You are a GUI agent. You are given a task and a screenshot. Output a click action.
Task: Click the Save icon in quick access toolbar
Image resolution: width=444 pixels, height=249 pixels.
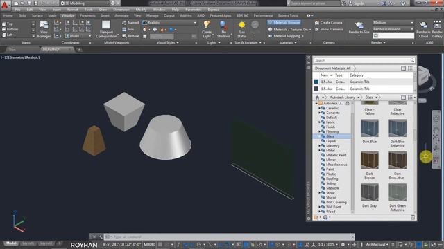(29, 3)
